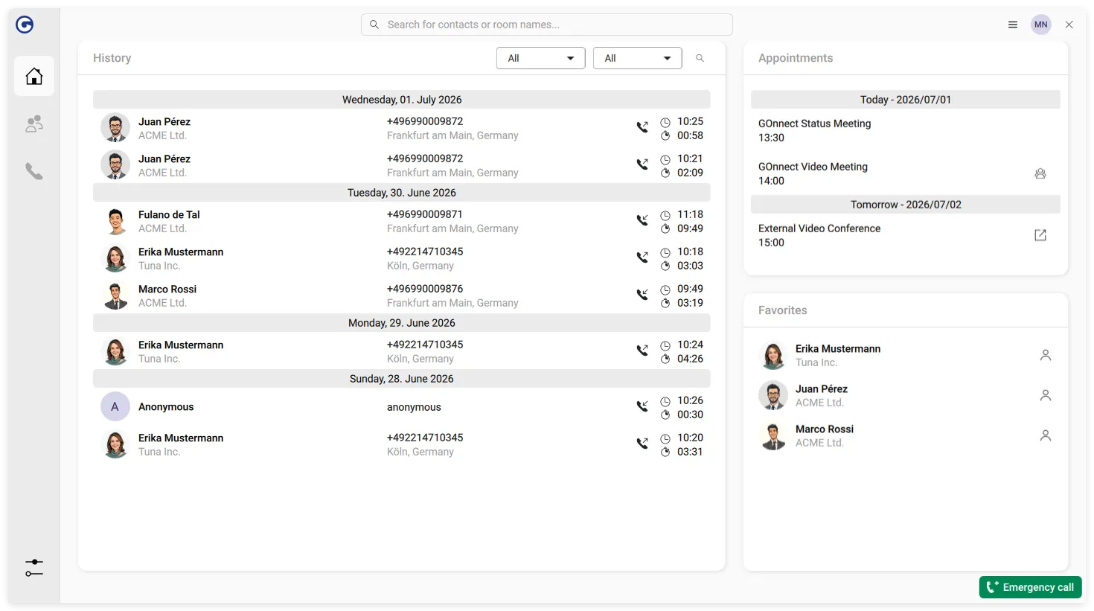Click call icon for Juan Pérez 10:25 entry
The width and height of the screenshot is (1094, 611).
pyautogui.click(x=642, y=127)
